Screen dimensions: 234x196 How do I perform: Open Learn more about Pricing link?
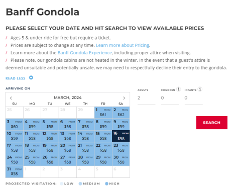coord(123,45)
